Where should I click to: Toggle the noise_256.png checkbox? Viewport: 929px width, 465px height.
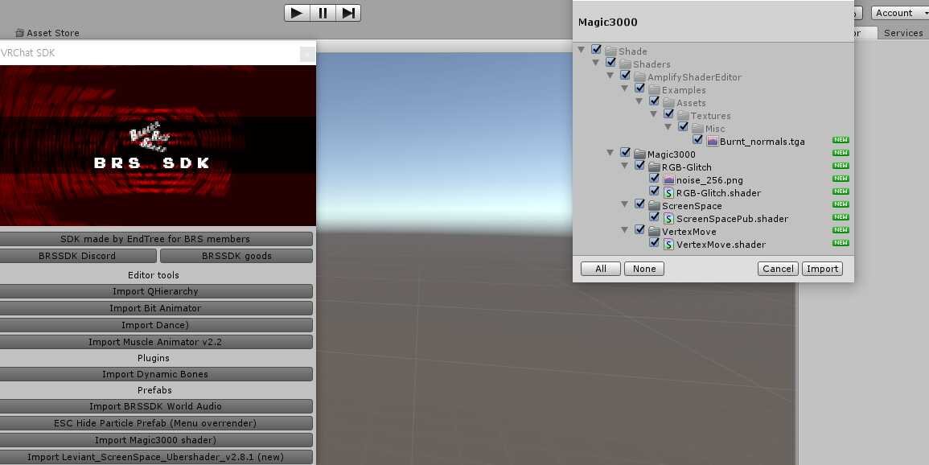(654, 179)
